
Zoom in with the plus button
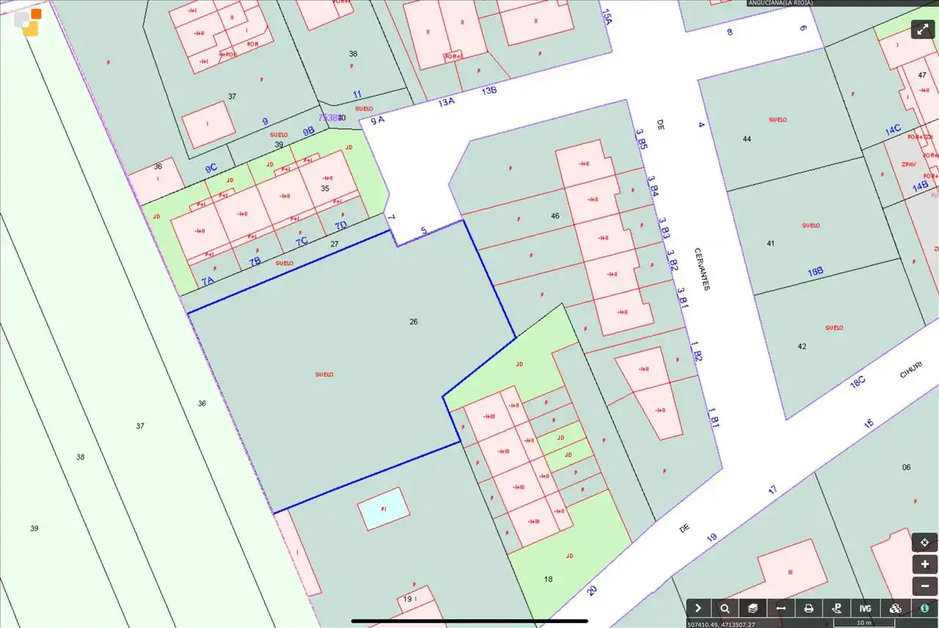925,564
